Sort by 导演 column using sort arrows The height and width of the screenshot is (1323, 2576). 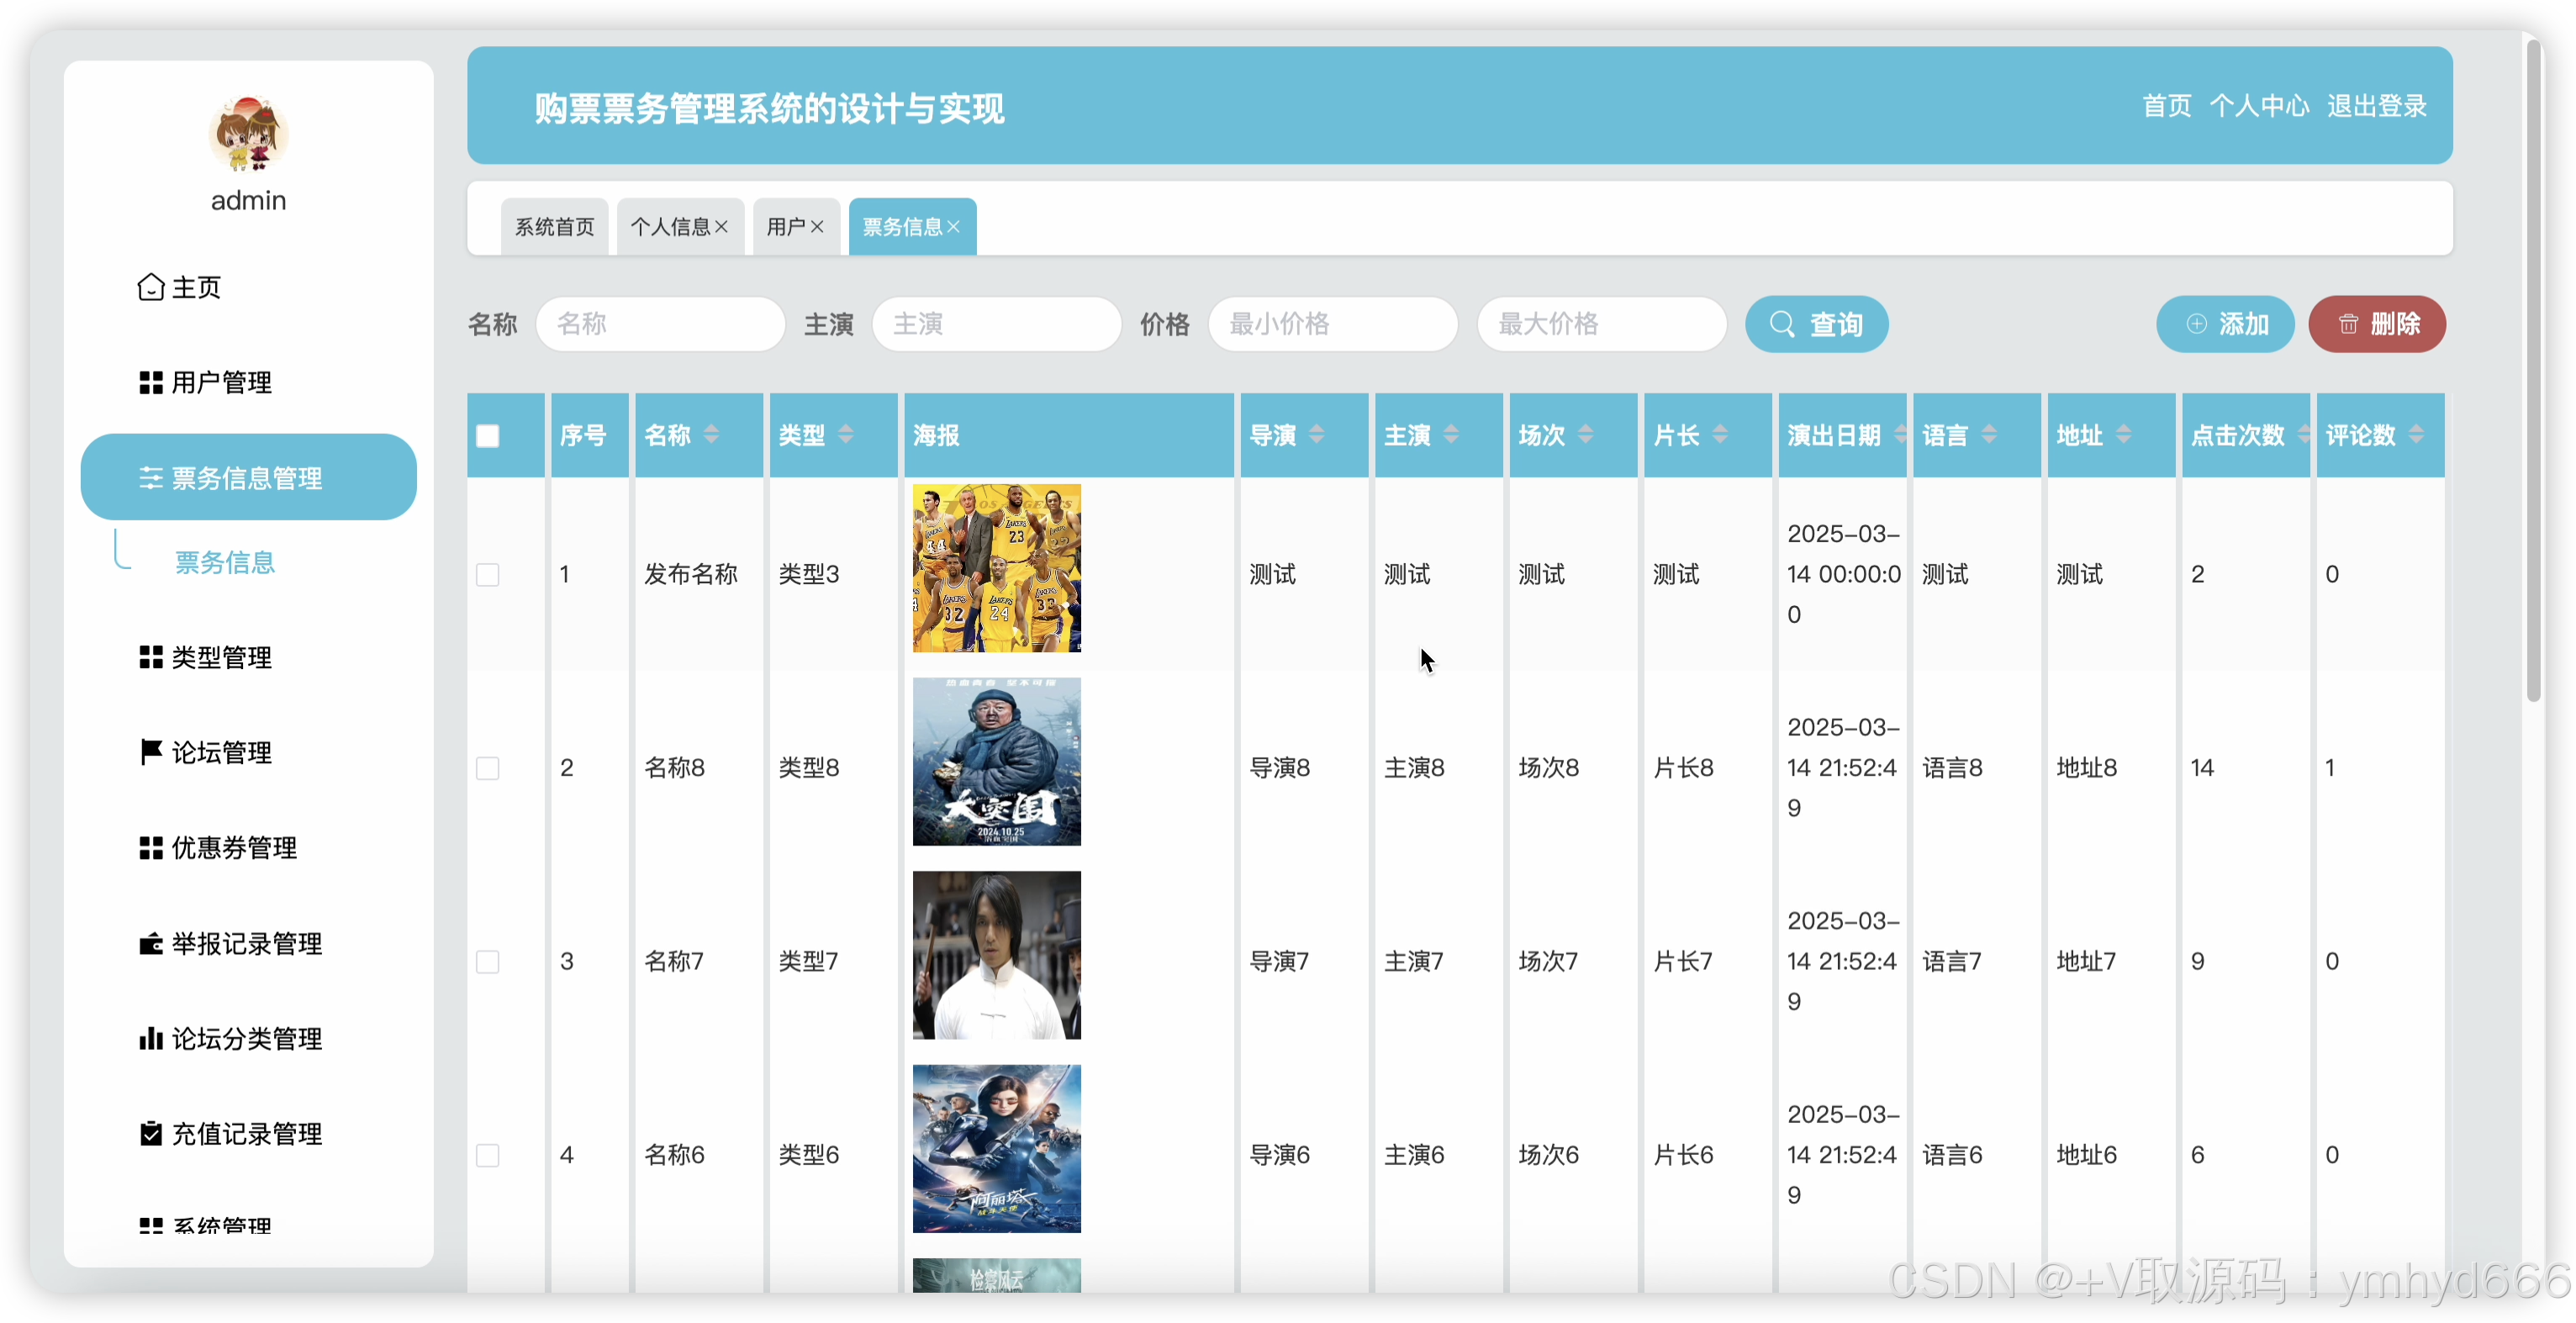point(1316,435)
